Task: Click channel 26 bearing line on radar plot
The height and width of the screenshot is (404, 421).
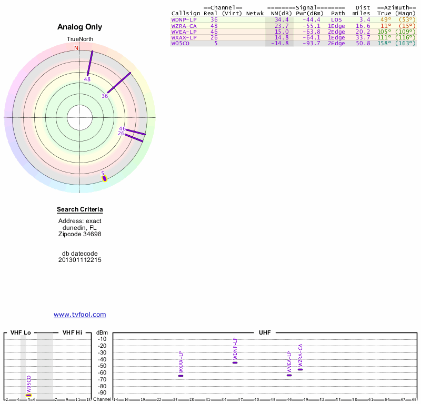Action: pyautogui.click(x=134, y=137)
